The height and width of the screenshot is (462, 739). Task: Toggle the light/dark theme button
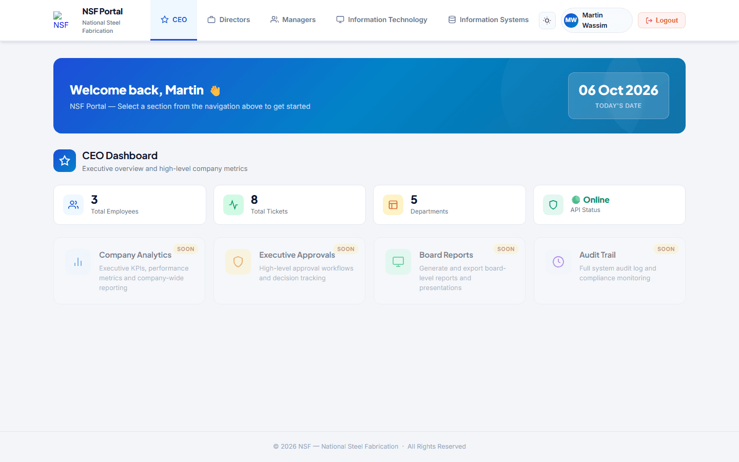pyautogui.click(x=547, y=21)
